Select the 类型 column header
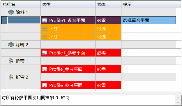The image size is (182, 106). tap(68, 4)
